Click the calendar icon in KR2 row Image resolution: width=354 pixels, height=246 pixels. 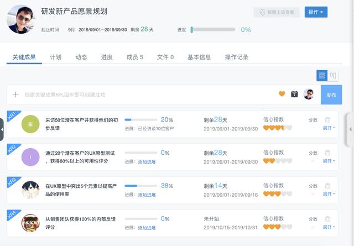(327, 153)
